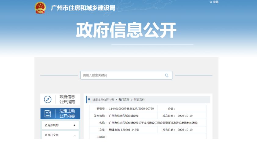Go to 法定主动公开内容 in breadcrumb
Viewport: 257px width, 144px height.
point(103,100)
